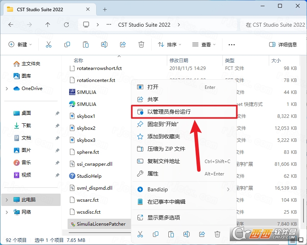The height and width of the screenshot is (245, 307).
Task: Click the 新建 new button
Action: click(20, 45)
